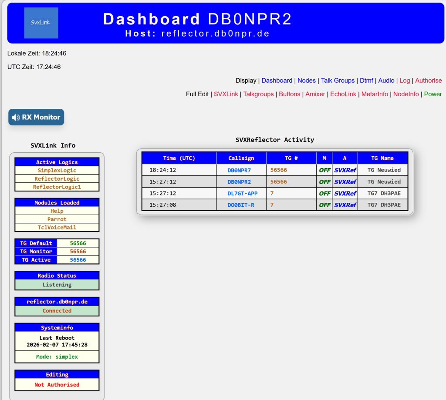The width and height of the screenshot is (446, 400).
Task: Open the Nodes page
Action: coord(307,80)
